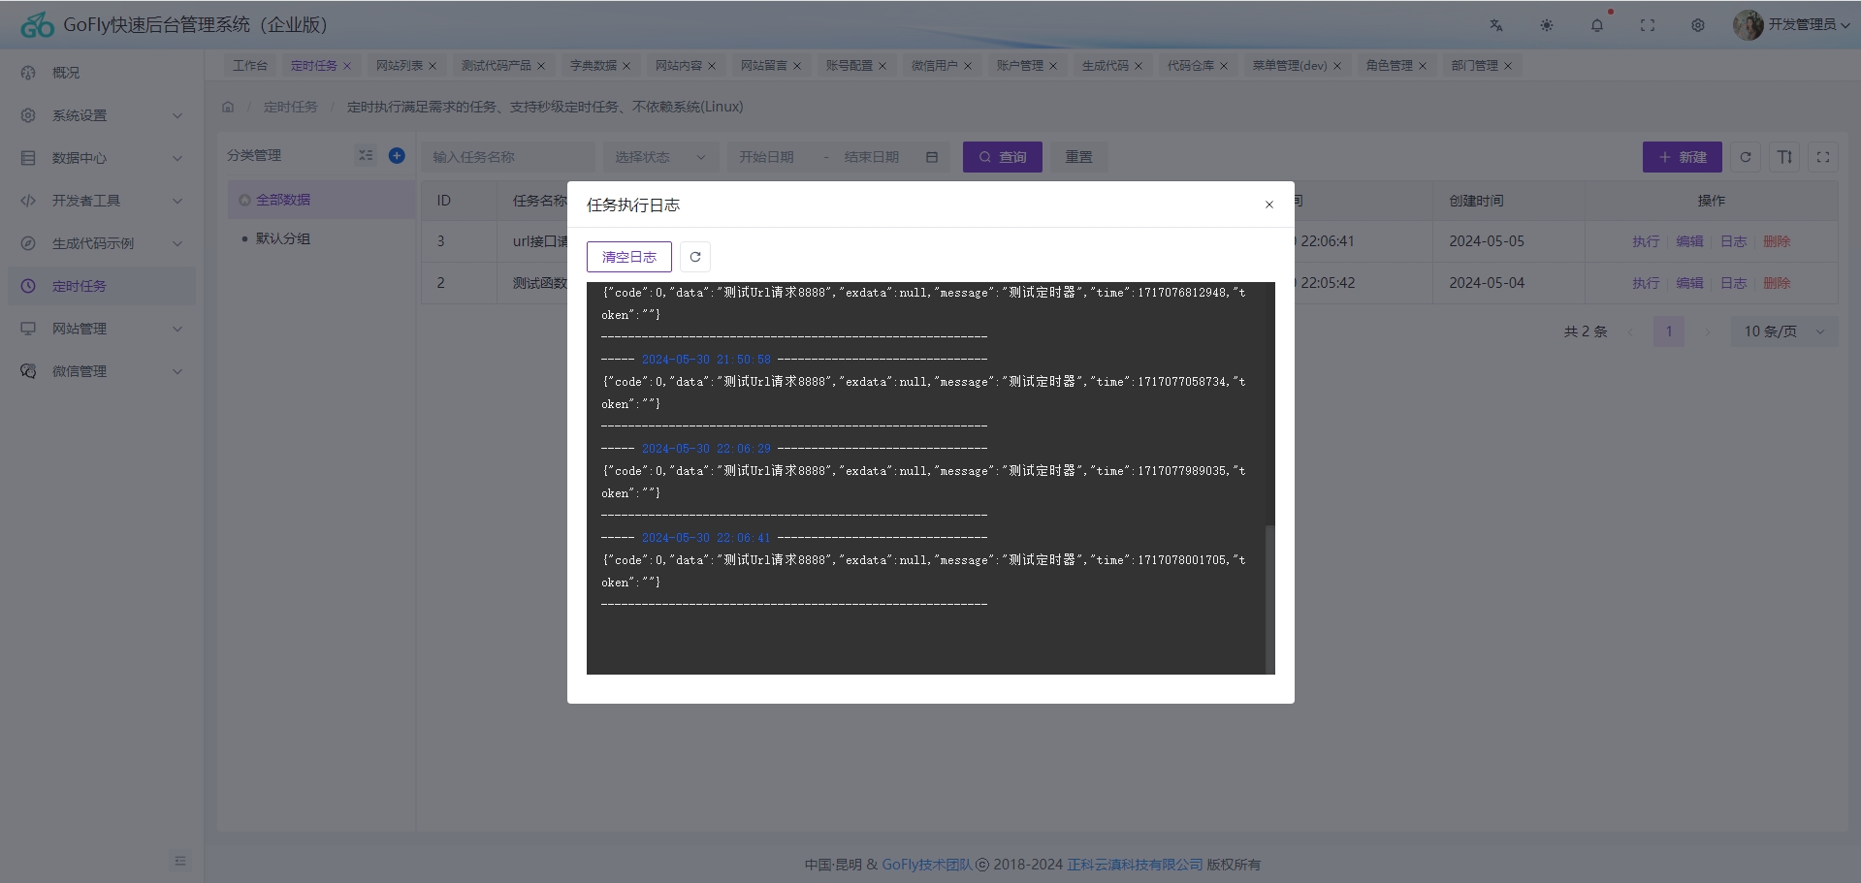
Task: Toggle the light/dark theme sun icon
Action: 1547,25
